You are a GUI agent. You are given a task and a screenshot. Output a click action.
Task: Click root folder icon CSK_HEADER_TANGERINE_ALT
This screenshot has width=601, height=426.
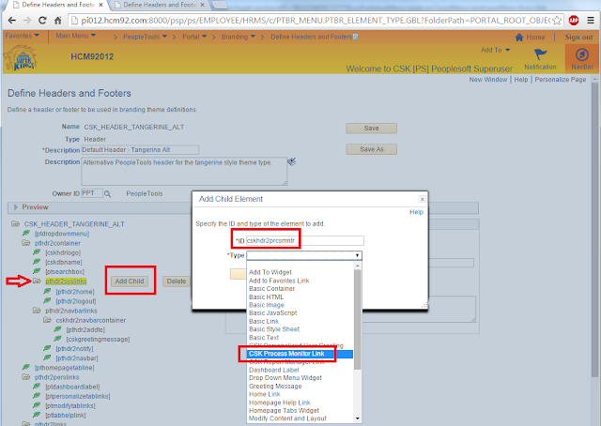coord(16,223)
